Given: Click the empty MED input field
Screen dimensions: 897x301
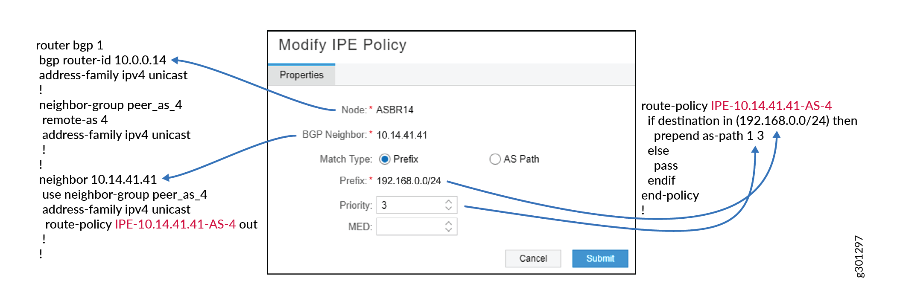Looking at the screenshot, I should pos(406,226).
